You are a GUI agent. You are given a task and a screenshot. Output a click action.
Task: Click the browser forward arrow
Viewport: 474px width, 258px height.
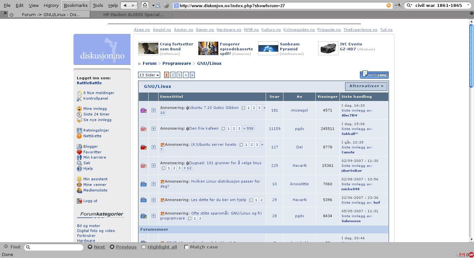click(x=133, y=5)
